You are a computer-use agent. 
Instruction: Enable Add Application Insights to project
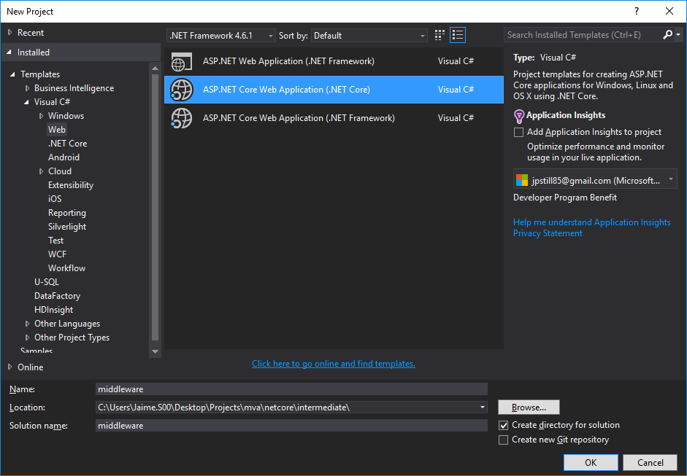click(x=519, y=133)
